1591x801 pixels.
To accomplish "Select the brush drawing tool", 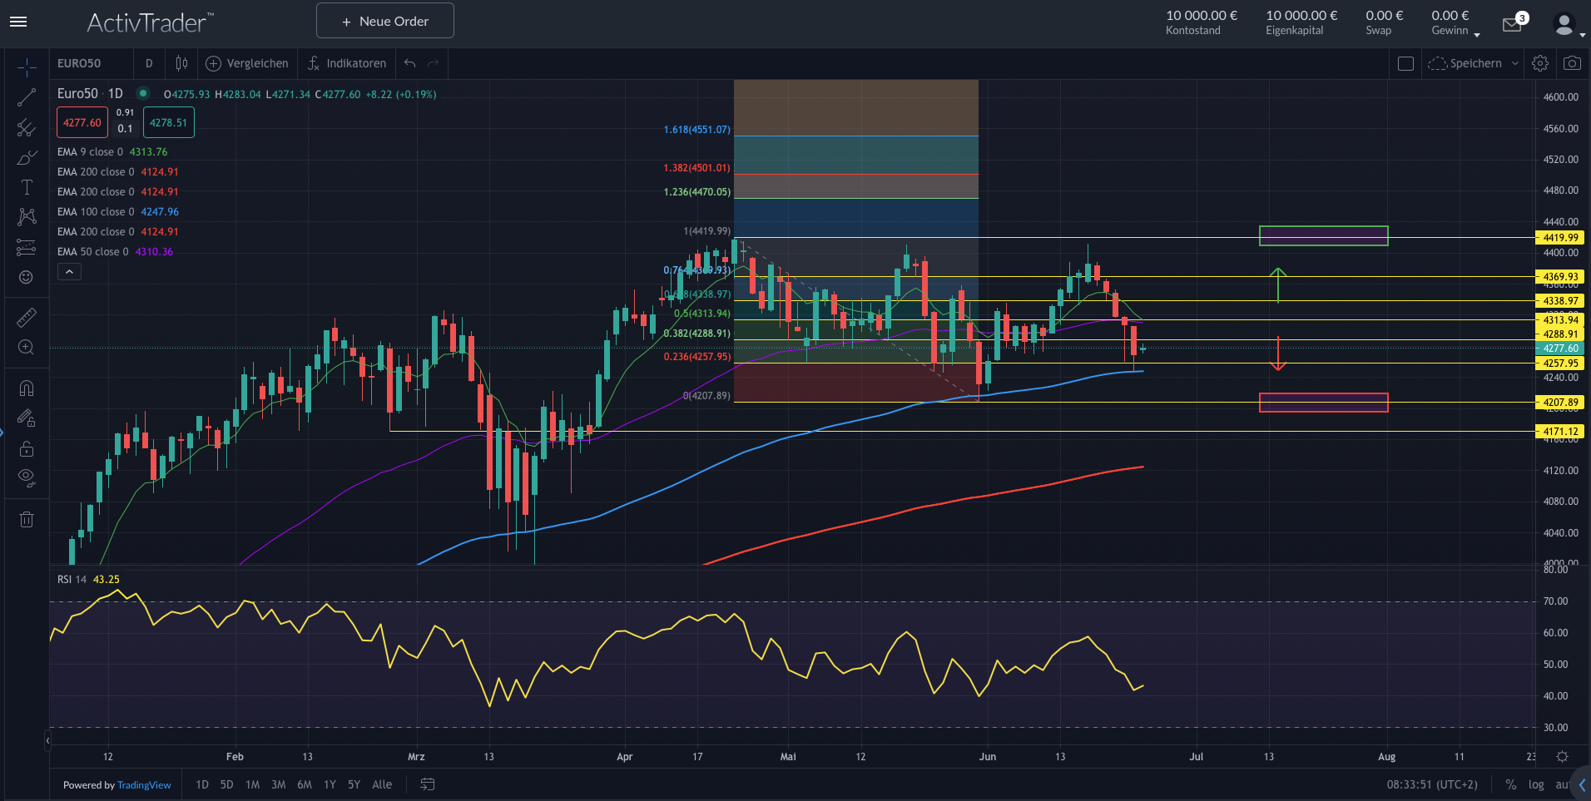I will click(x=26, y=157).
